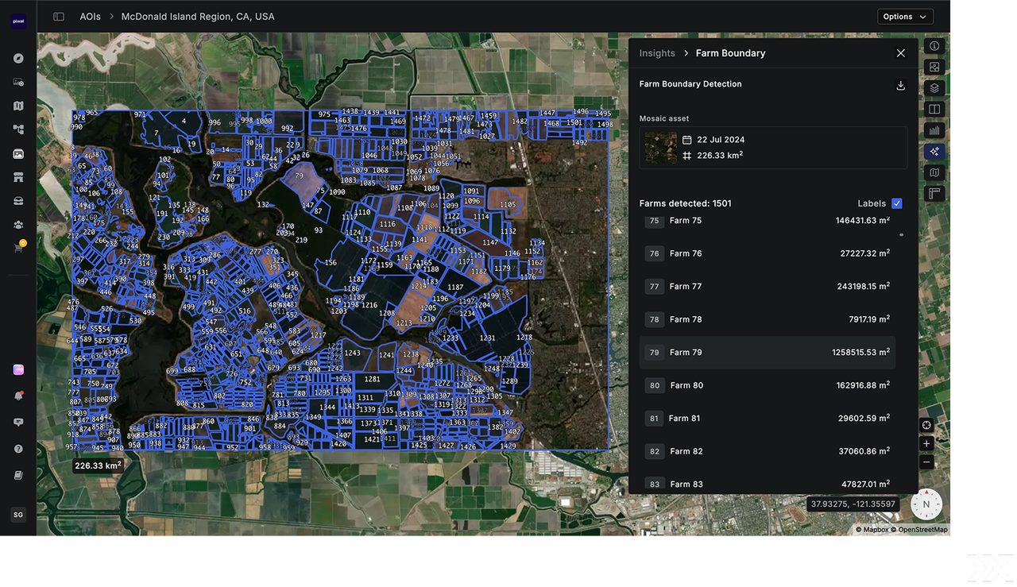Screen dimensions: 1017x587
Task: Click the coordinates readout 37.93275, -121.35597
Action: point(853,504)
